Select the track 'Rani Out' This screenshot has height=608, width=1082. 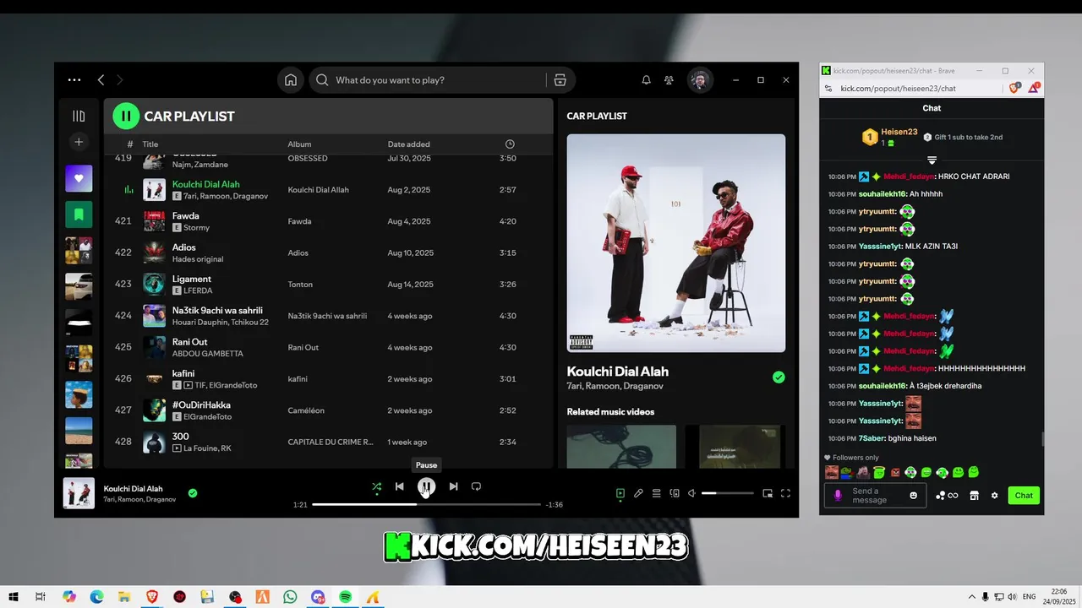coord(328,347)
